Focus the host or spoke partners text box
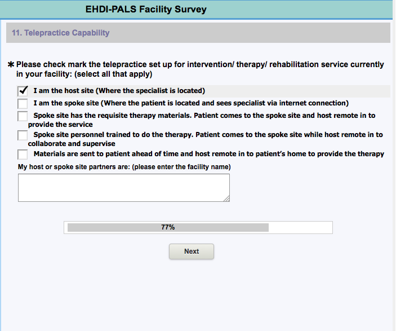Viewport: 396px width, 331px height. click(x=124, y=188)
